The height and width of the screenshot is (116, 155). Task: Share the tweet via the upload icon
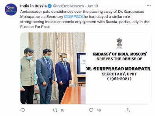(128, 110)
